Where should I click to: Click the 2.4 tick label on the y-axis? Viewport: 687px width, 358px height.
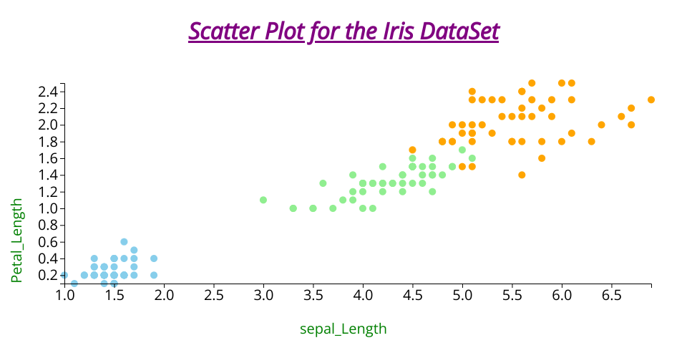[x=48, y=92]
